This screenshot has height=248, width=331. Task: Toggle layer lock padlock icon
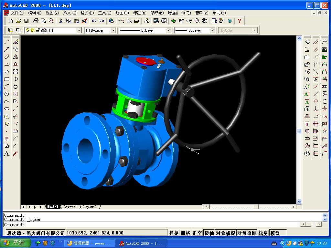click(x=38, y=30)
